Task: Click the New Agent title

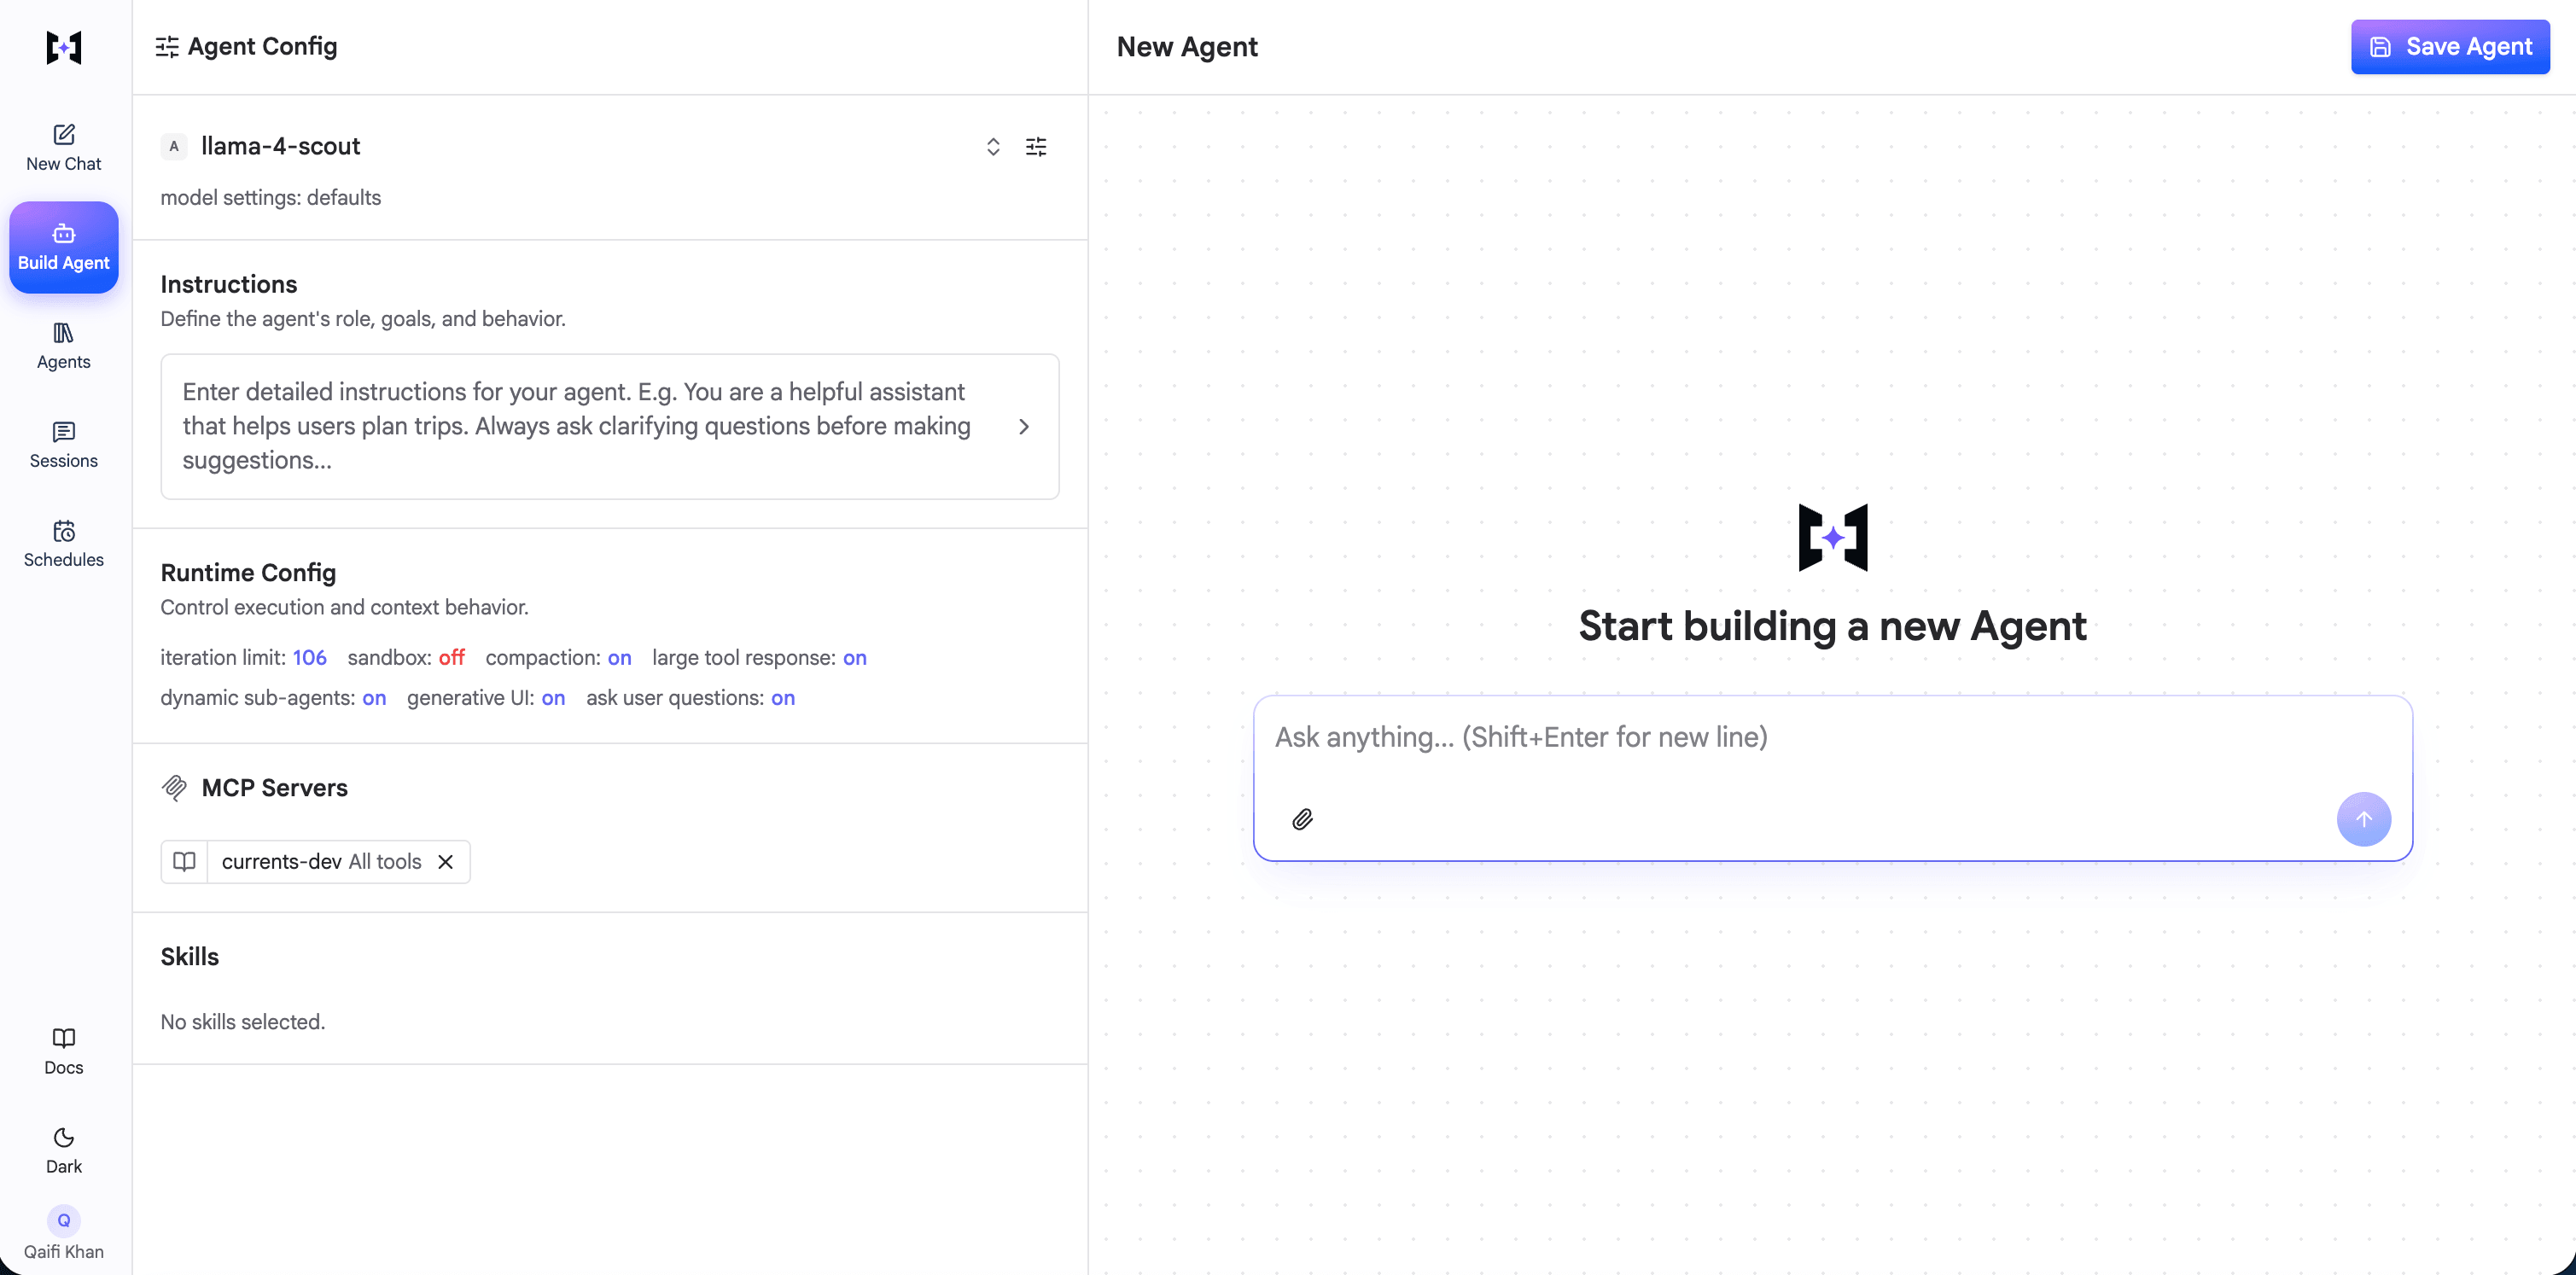Action: click(x=1187, y=47)
